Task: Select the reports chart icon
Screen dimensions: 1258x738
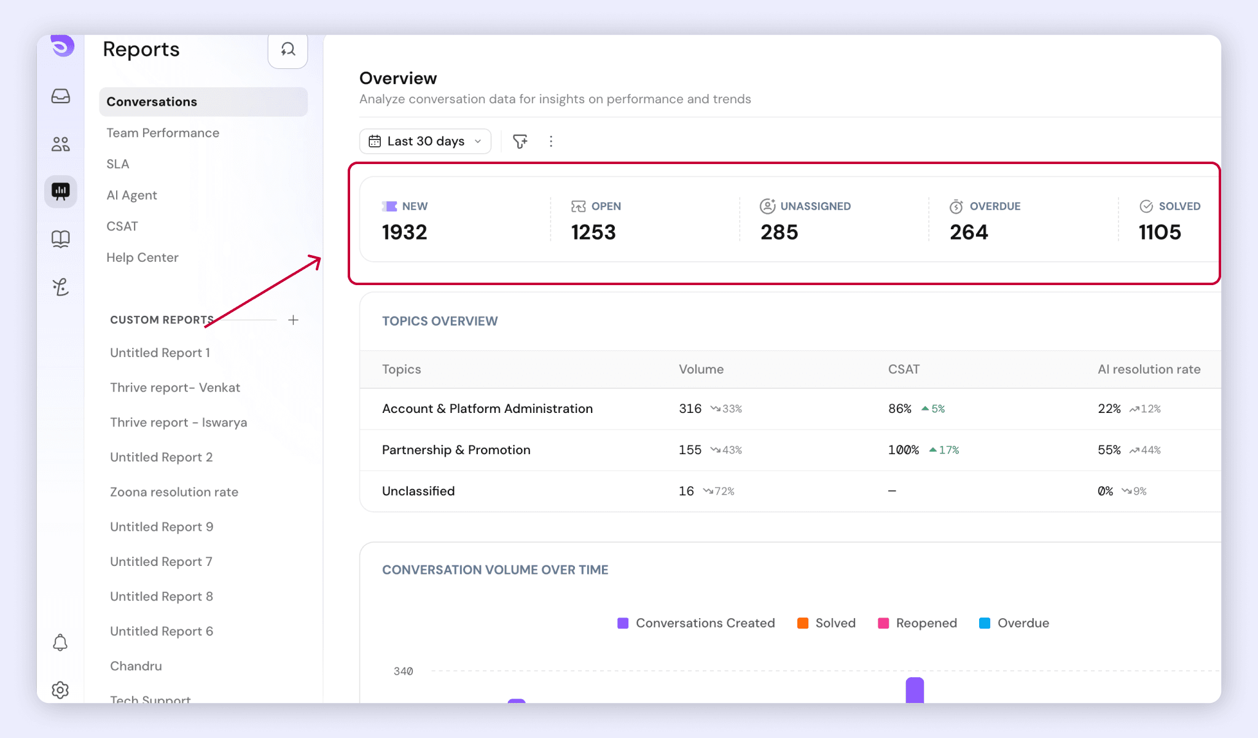Action: (60, 192)
